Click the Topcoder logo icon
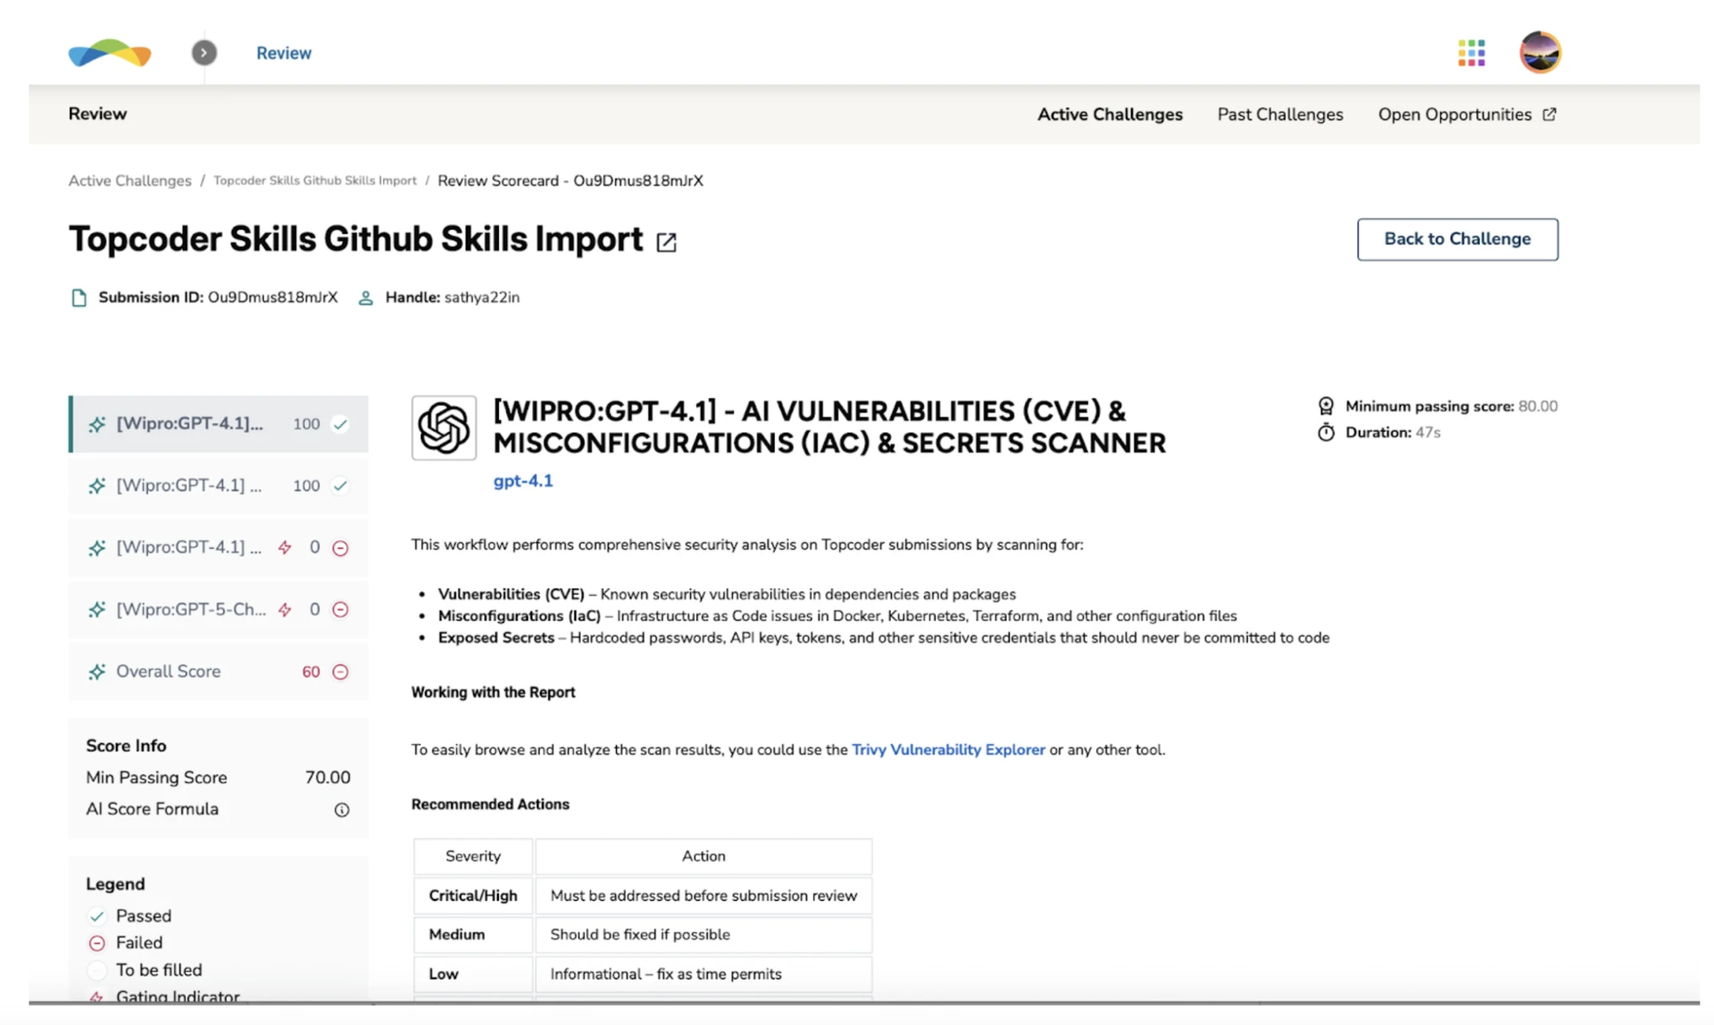The width and height of the screenshot is (1714, 1025). [x=110, y=54]
